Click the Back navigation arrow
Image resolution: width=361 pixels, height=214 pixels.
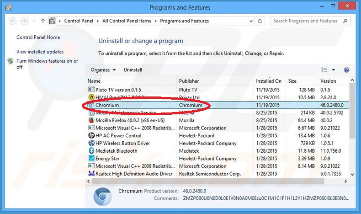click(x=13, y=21)
